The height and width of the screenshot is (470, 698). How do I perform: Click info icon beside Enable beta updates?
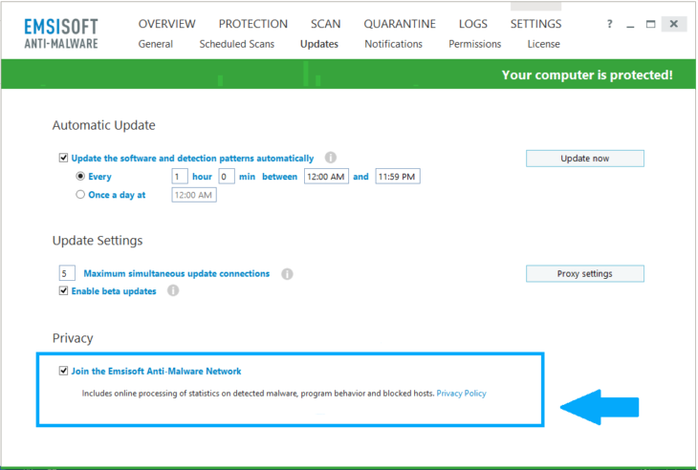[x=173, y=291]
